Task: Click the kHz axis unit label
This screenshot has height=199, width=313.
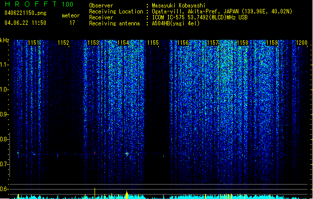Action: [x=4, y=40]
